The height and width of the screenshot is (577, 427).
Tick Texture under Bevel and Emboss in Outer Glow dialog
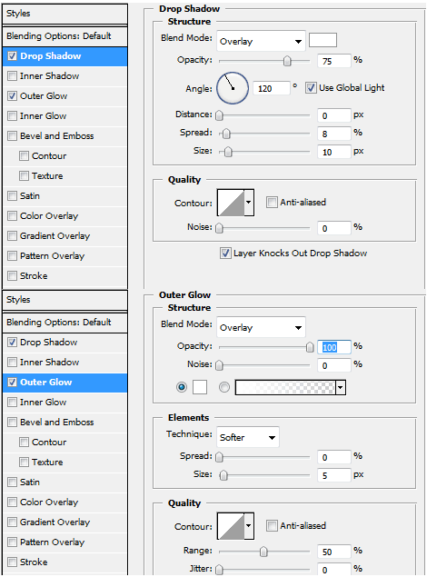click(24, 462)
